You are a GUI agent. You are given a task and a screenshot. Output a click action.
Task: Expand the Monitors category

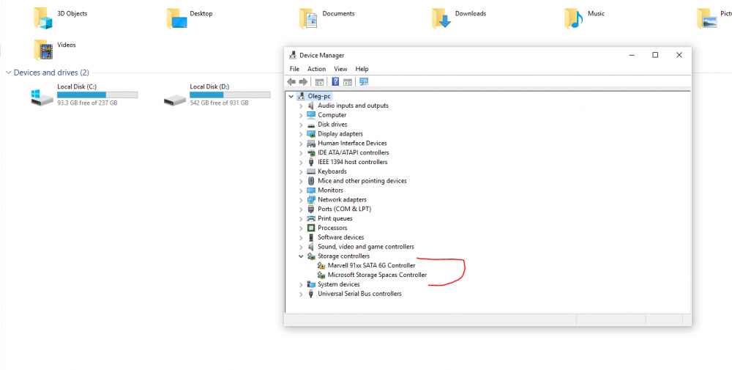pyautogui.click(x=301, y=190)
